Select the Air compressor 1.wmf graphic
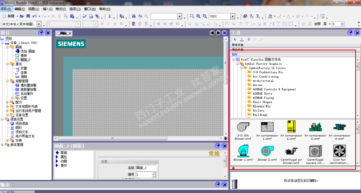361x193 pixels. click(x=267, y=130)
